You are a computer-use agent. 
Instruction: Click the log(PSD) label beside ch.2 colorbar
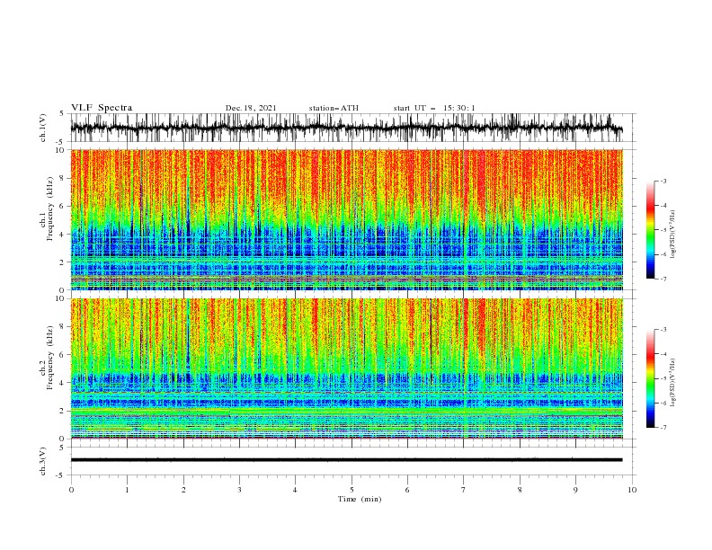click(x=672, y=383)
